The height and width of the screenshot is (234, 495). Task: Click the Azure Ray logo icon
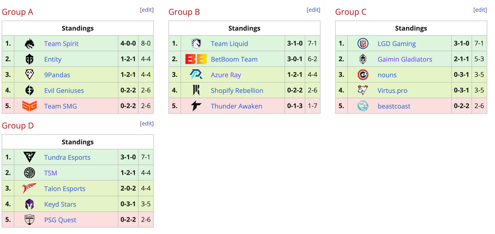click(x=196, y=75)
